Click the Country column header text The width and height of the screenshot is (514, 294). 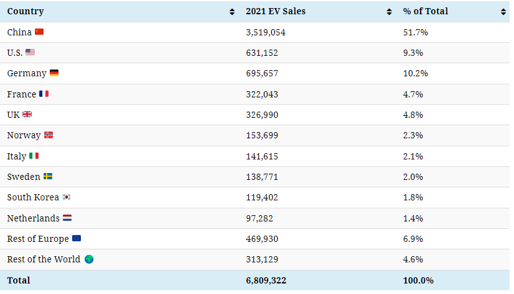tap(26, 11)
